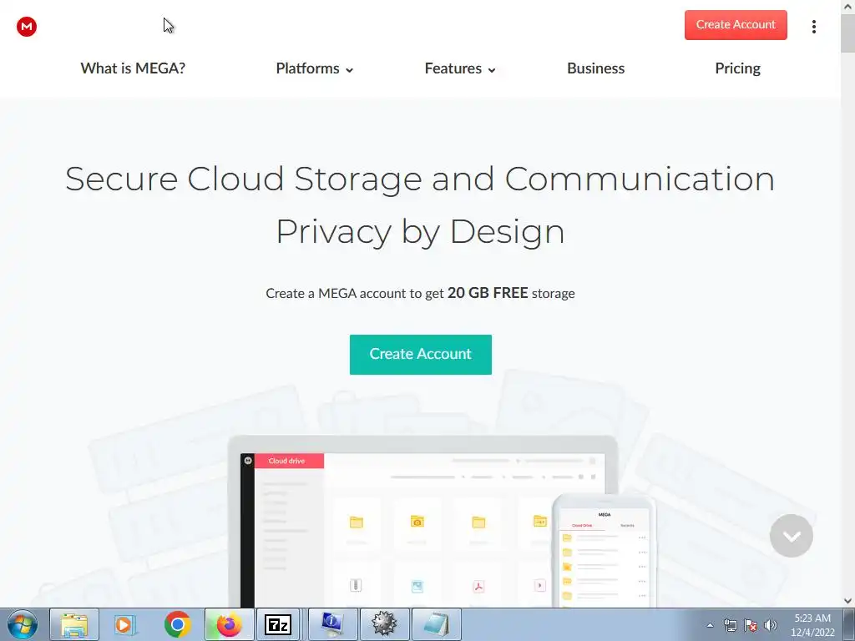The height and width of the screenshot is (641, 855).
Task: Open the notepad application in taskbar
Action: pyautogui.click(x=436, y=624)
